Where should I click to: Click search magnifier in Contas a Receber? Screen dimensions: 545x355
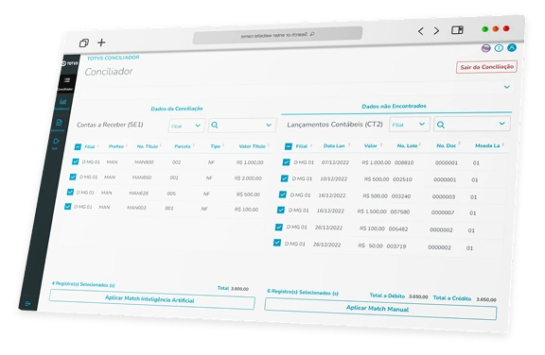215,126
